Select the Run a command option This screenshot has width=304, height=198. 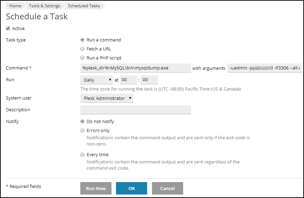pos(82,40)
